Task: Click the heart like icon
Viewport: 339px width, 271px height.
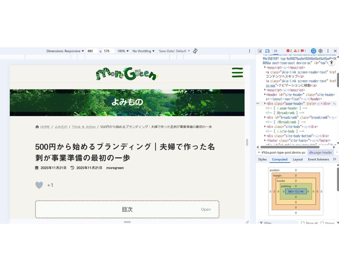Action: coord(39,185)
